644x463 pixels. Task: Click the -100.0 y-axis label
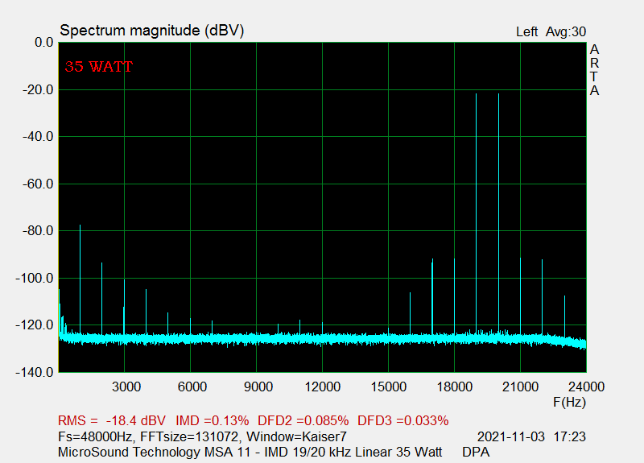point(35,278)
